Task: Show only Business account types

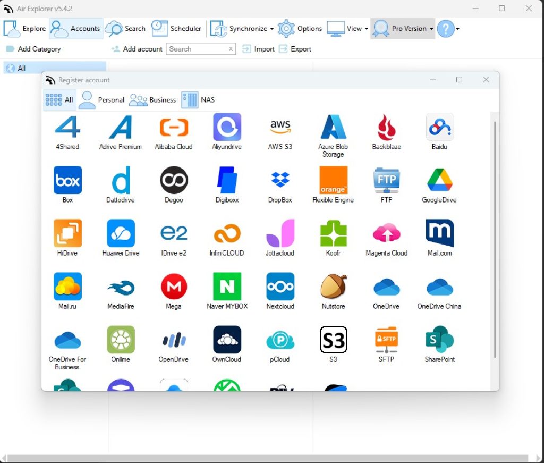Action: (x=152, y=100)
